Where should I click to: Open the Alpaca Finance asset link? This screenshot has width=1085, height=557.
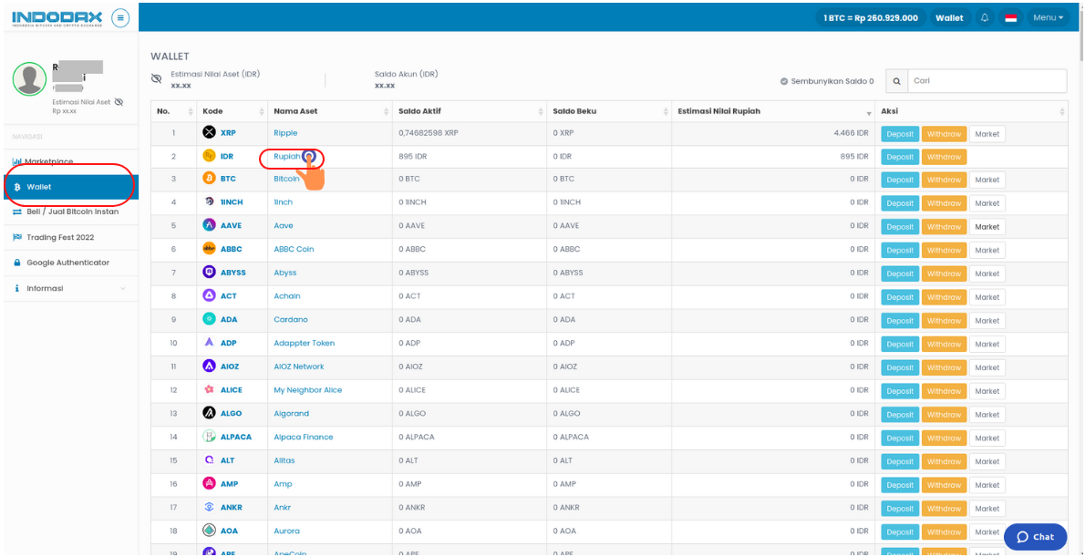coord(303,438)
